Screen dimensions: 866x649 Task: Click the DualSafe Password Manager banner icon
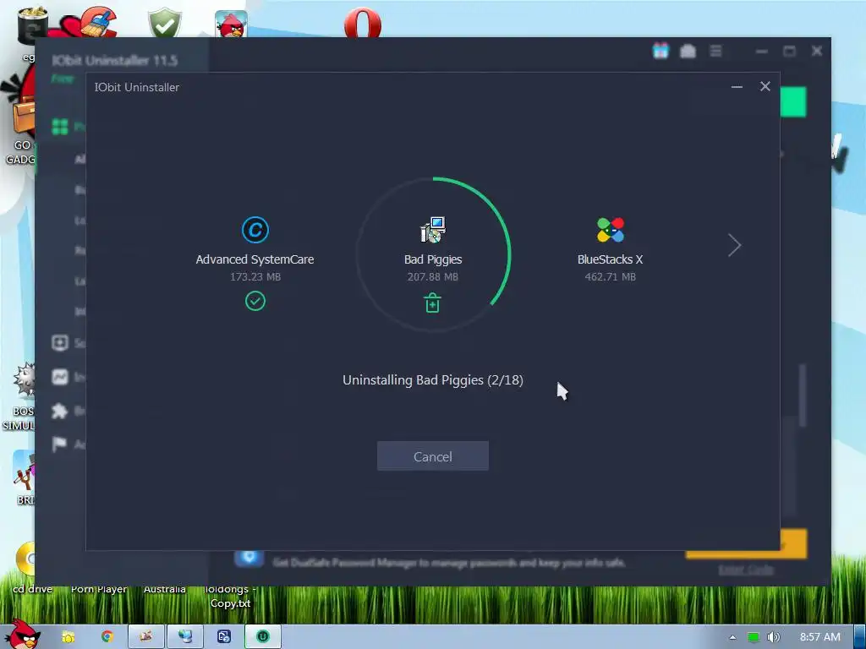pos(249,558)
